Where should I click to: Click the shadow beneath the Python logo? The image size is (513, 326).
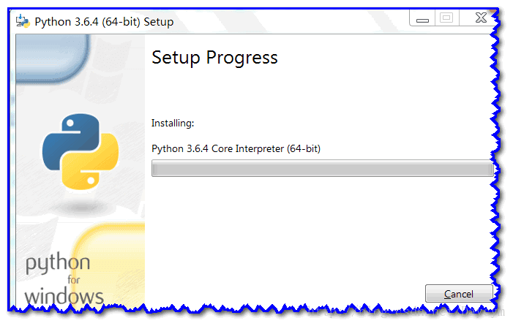[x=80, y=208]
